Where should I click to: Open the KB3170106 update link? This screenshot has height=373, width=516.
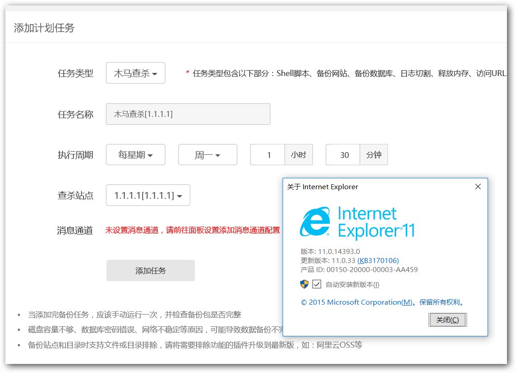pyautogui.click(x=378, y=261)
